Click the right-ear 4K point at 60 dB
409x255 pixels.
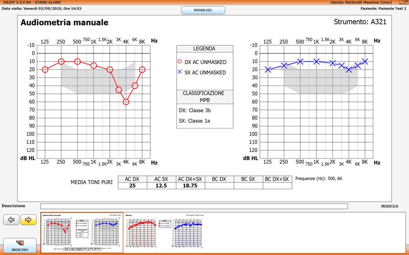[126, 102]
